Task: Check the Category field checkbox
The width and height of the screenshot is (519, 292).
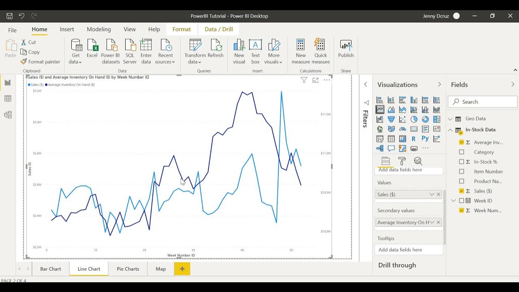Action: [x=461, y=152]
